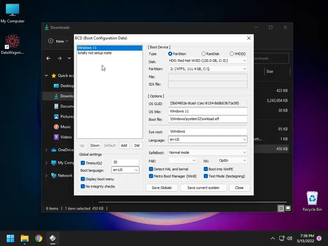Click the Sys root field
Screen dimensions: 328x246
point(208,132)
